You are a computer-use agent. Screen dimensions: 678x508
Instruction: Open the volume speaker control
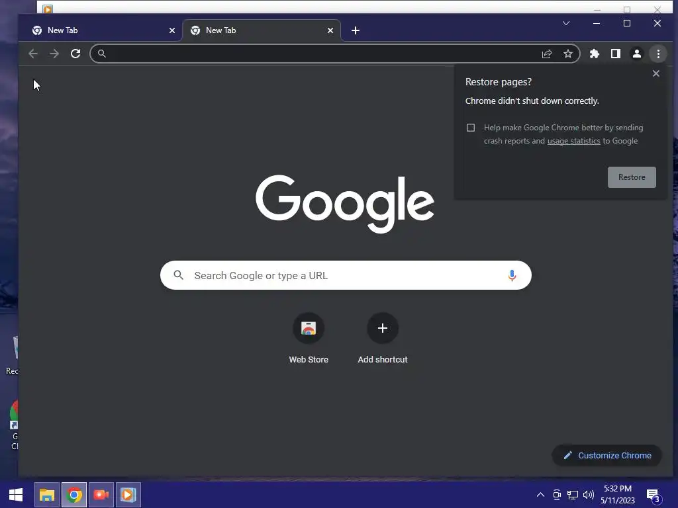pyautogui.click(x=588, y=495)
